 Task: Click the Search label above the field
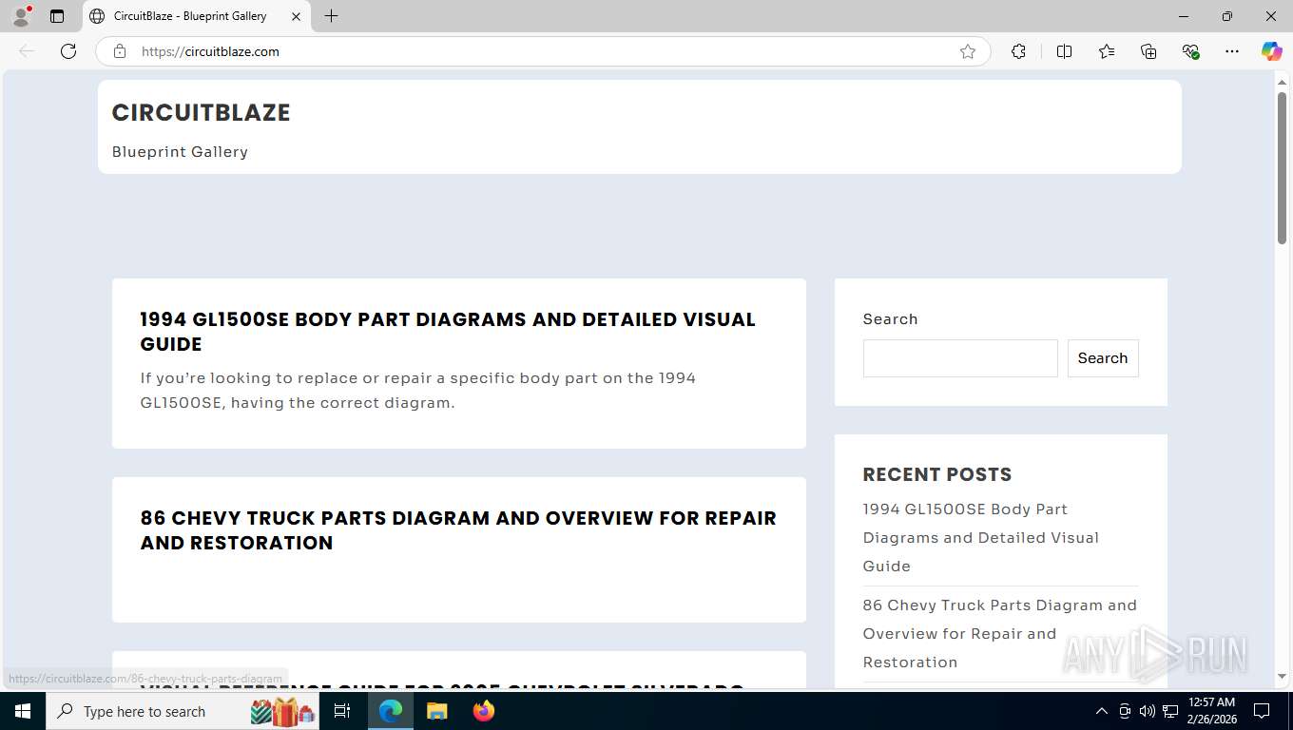coord(890,319)
